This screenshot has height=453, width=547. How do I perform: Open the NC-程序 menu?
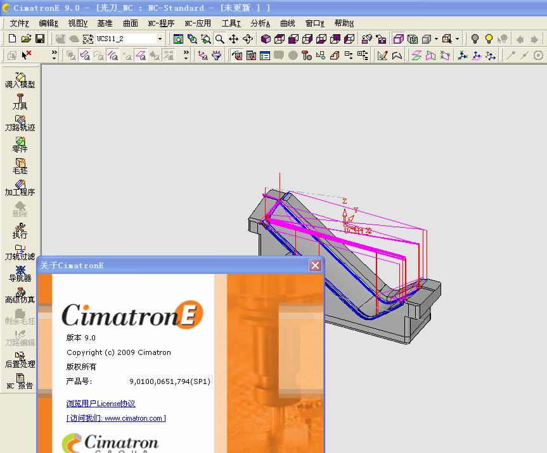coord(161,23)
